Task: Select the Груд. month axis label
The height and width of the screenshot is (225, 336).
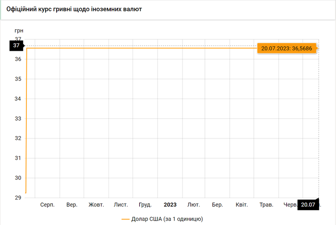Action: [x=145, y=205]
